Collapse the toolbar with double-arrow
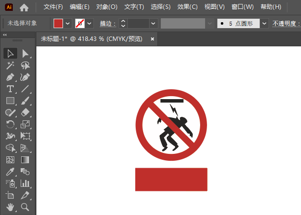This screenshot has width=301, height=215. pos(5,35)
